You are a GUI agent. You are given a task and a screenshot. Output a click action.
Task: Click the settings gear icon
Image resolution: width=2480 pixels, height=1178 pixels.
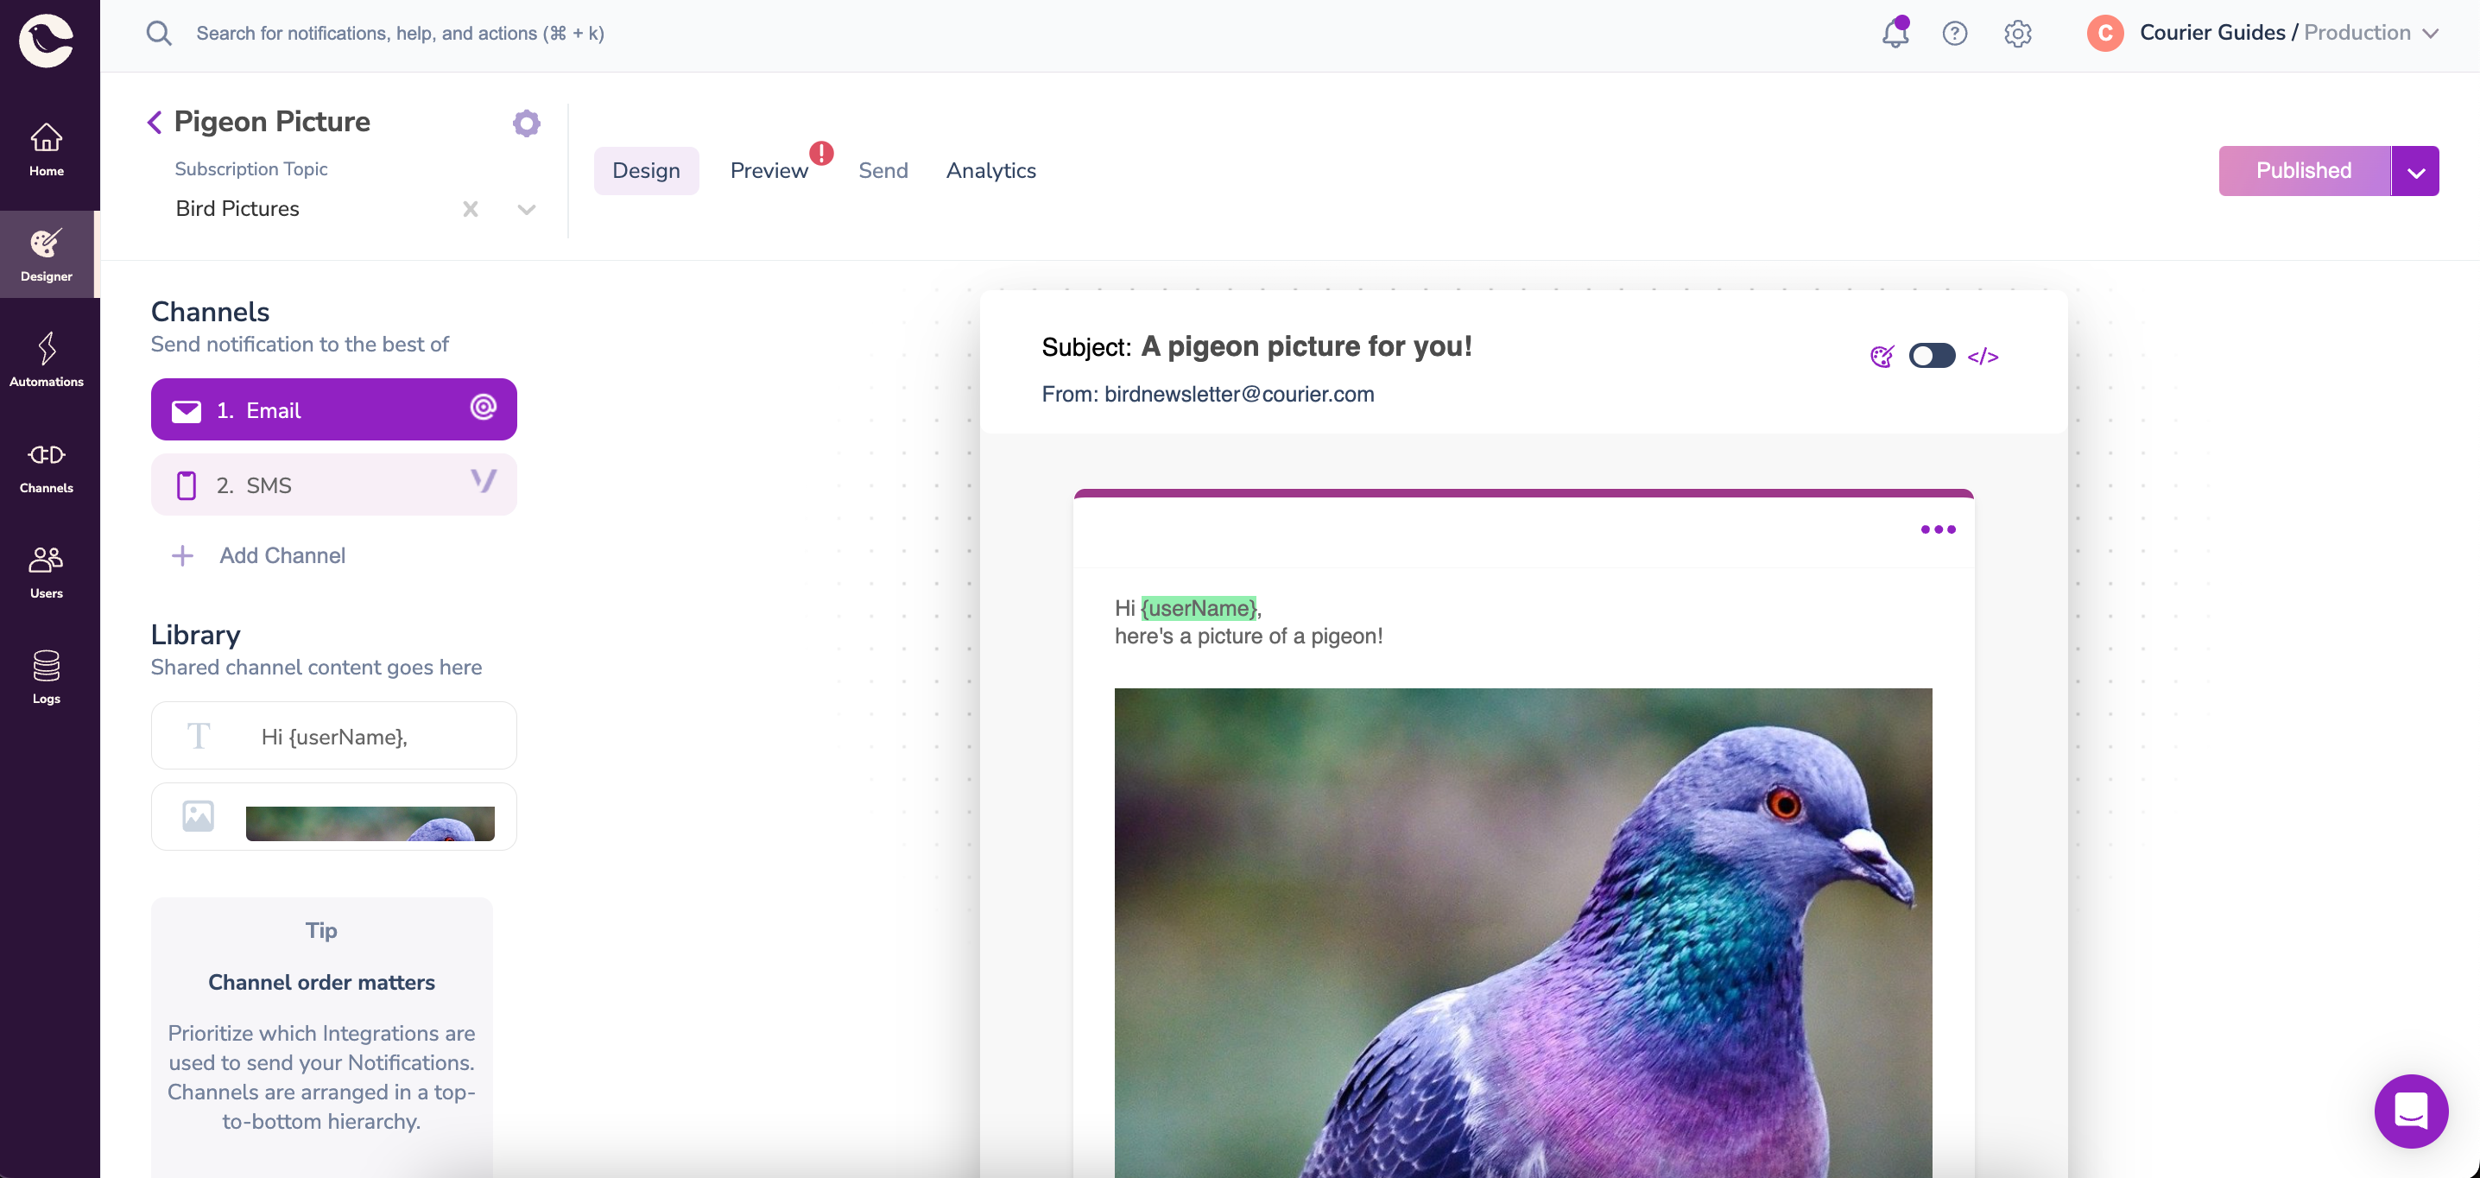tap(527, 123)
